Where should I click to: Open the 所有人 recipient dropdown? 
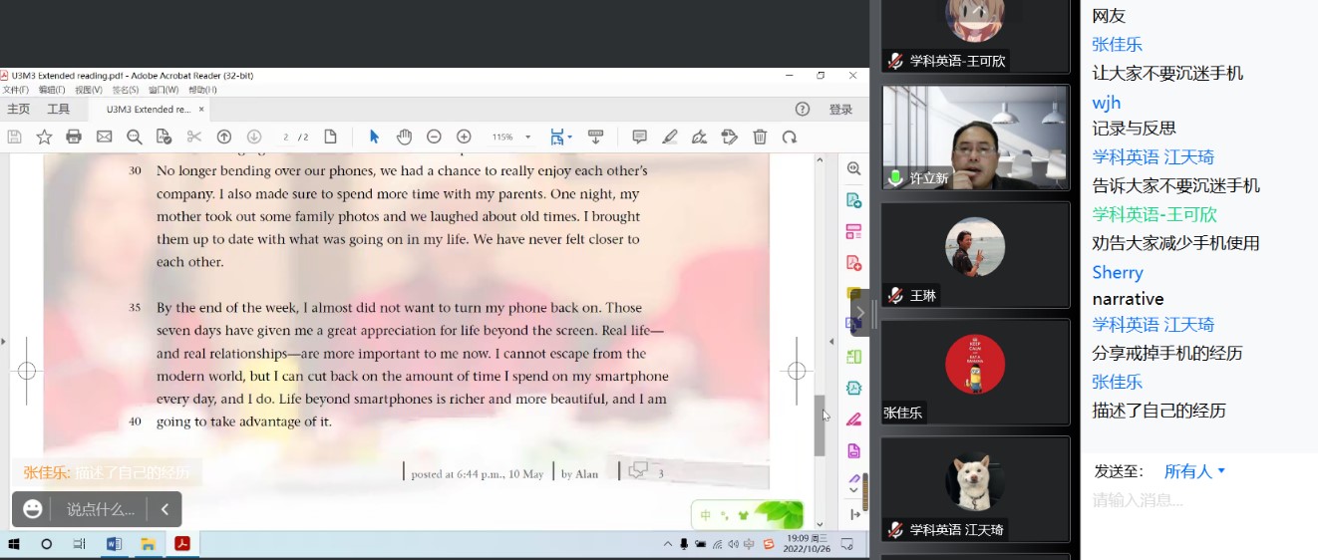[x=1194, y=471]
